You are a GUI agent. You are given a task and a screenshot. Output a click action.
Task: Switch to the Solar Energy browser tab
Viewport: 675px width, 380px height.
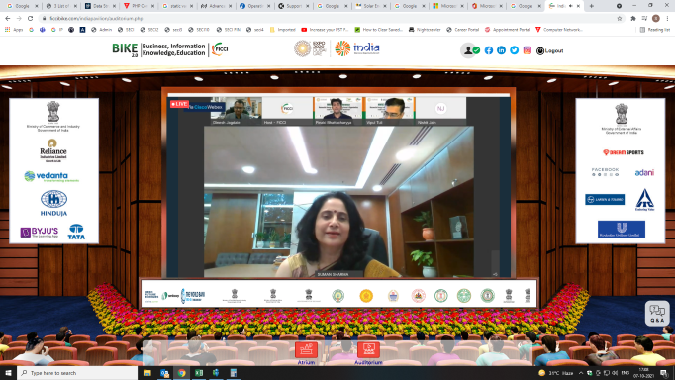[x=370, y=6]
